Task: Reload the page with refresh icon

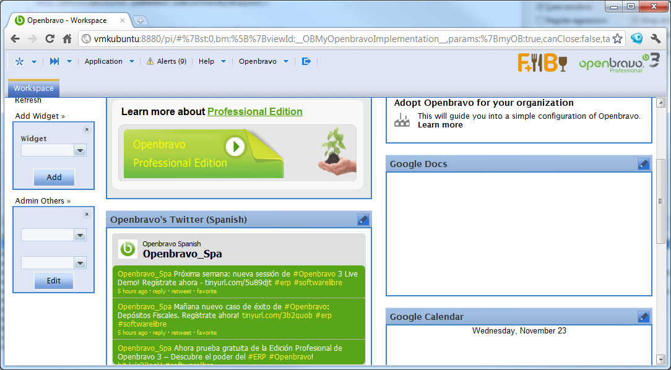Action: 50,39
